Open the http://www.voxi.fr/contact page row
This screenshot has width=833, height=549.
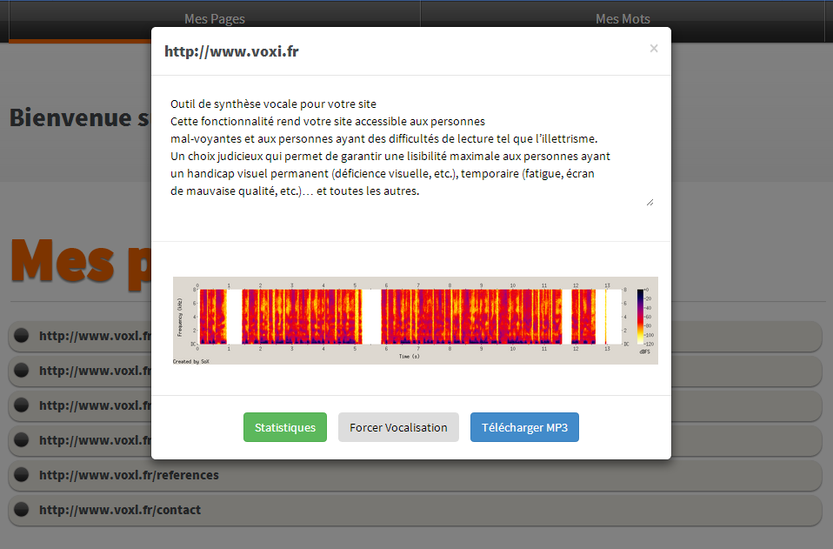point(416,510)
